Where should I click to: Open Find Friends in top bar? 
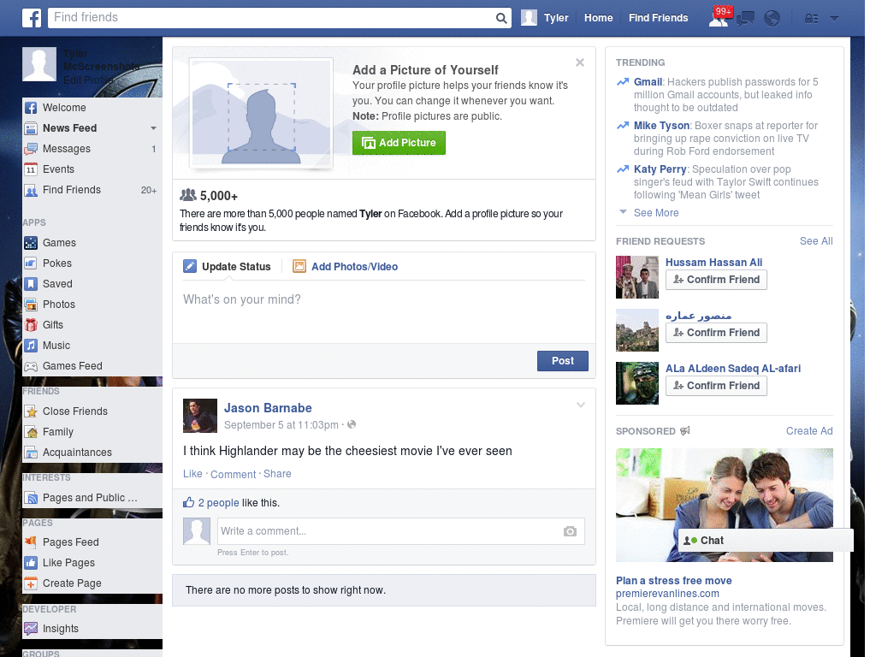658,18
